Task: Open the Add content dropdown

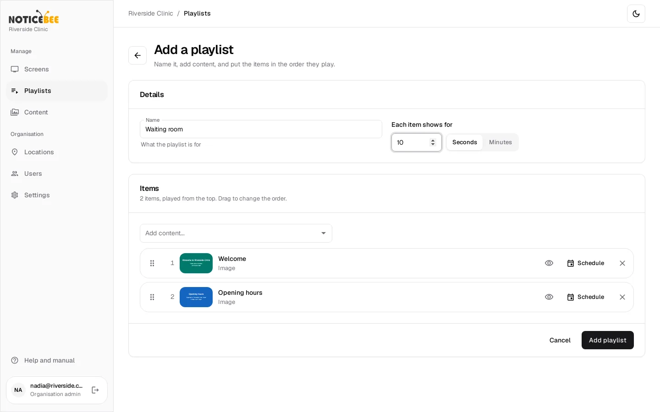Action: coord(236,233)
